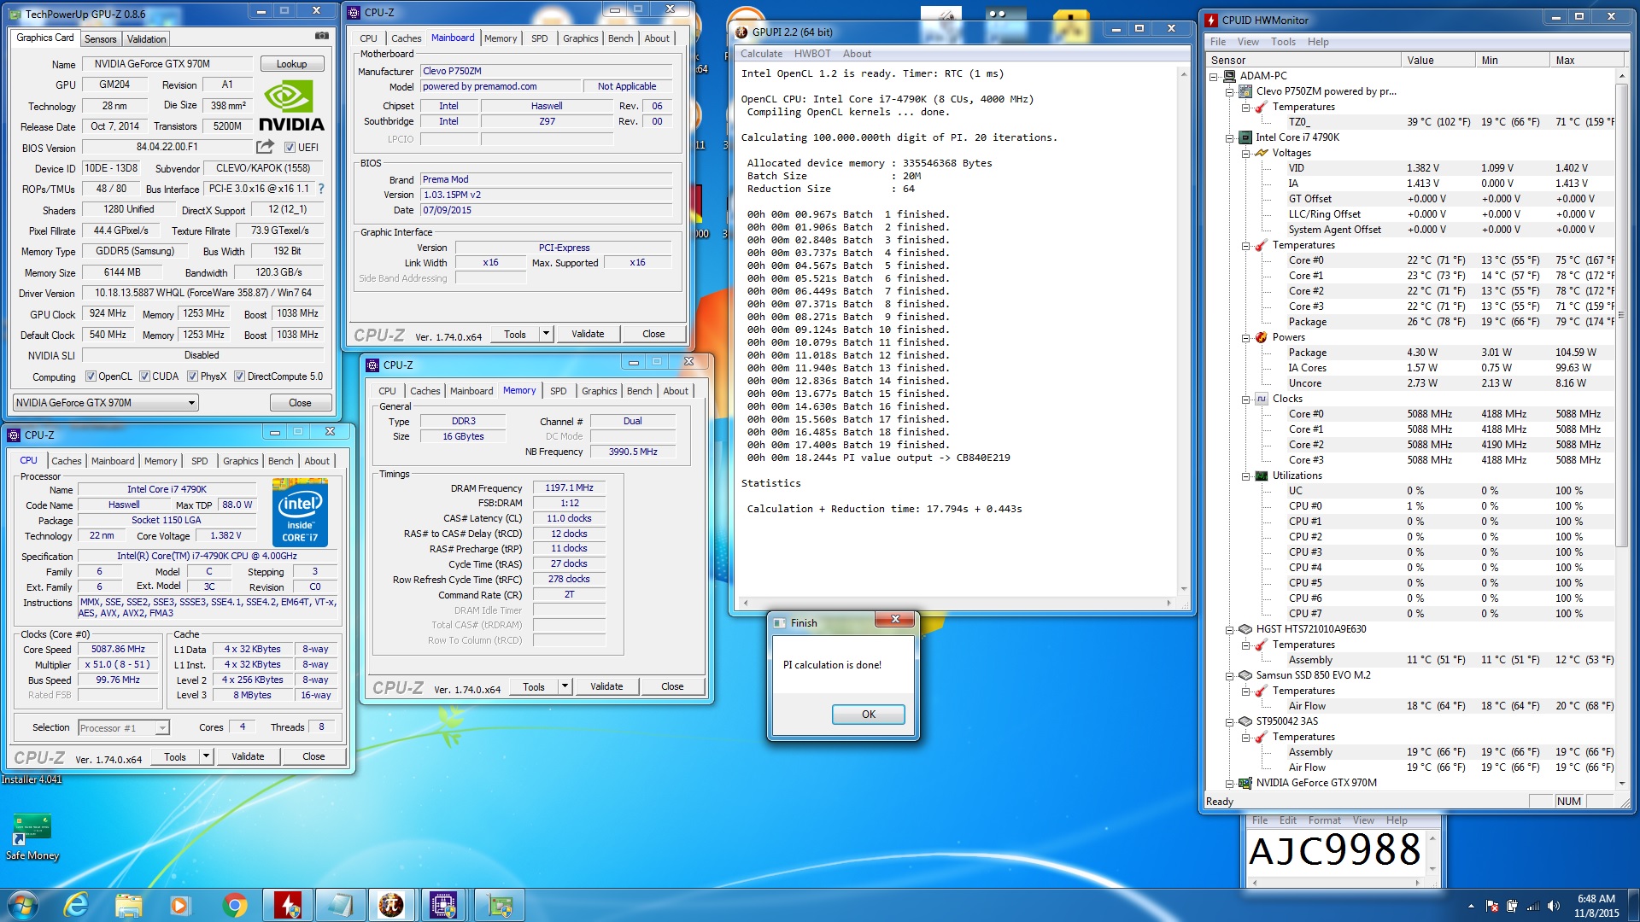Open Windows Explorer from the taskbar

click(x=128, y=905)
